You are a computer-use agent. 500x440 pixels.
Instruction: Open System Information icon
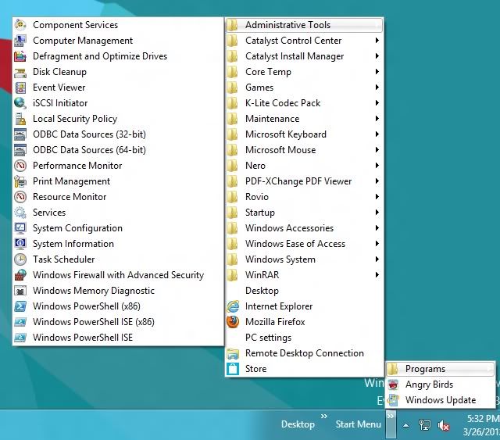(x=20, y=244)
